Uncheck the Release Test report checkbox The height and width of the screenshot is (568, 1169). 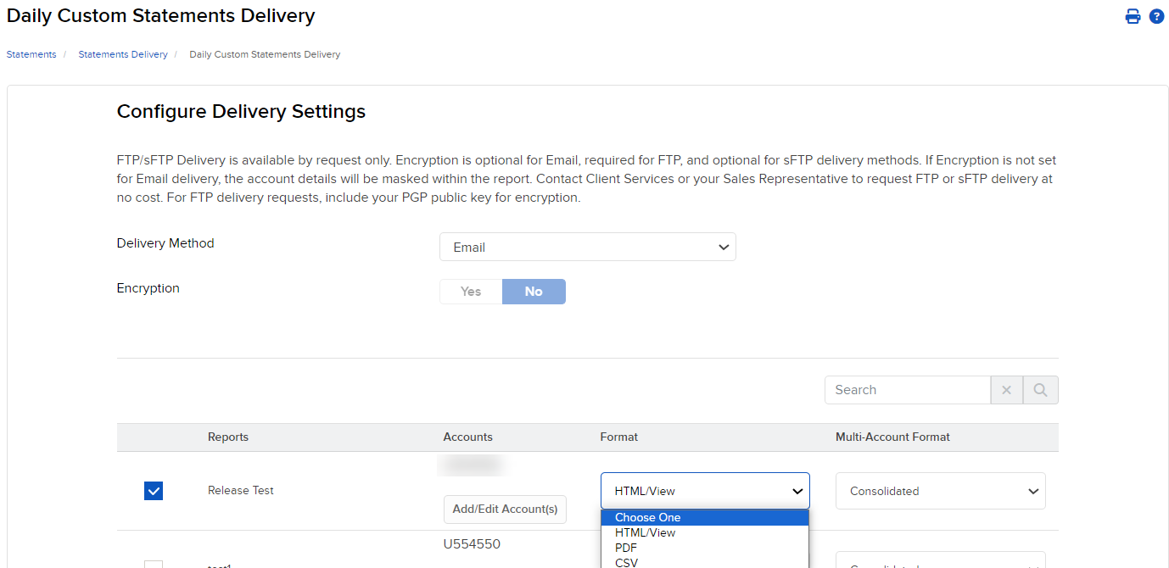[x=154, y=490]
